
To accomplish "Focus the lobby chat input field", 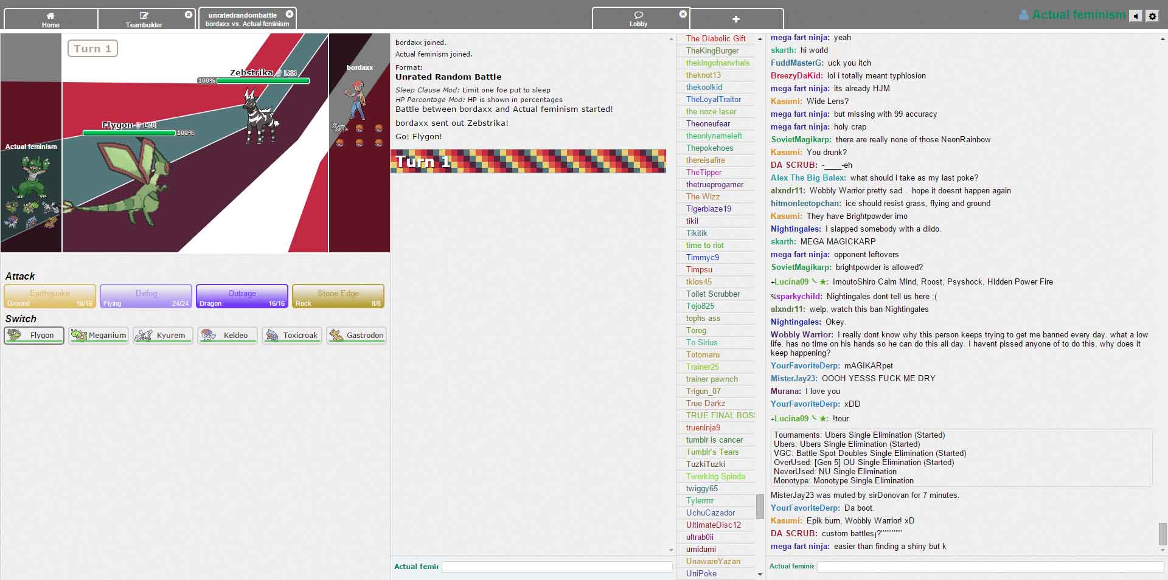I will point(990,567).
